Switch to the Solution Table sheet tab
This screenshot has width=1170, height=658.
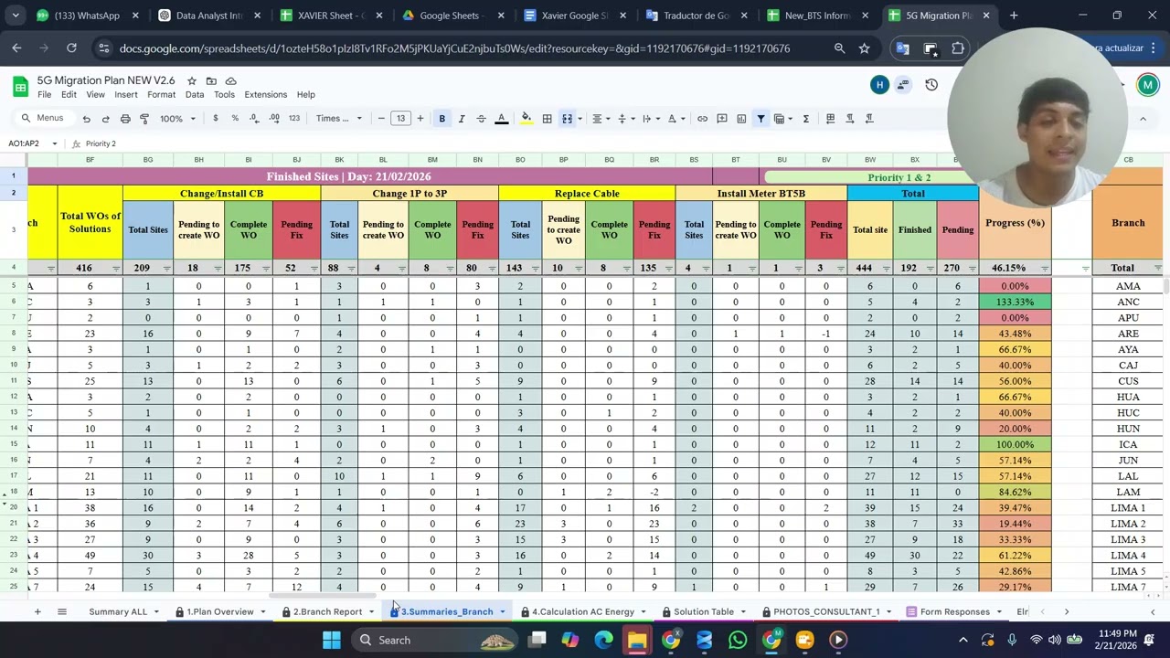pyautogui.click(x=704, y=612)
